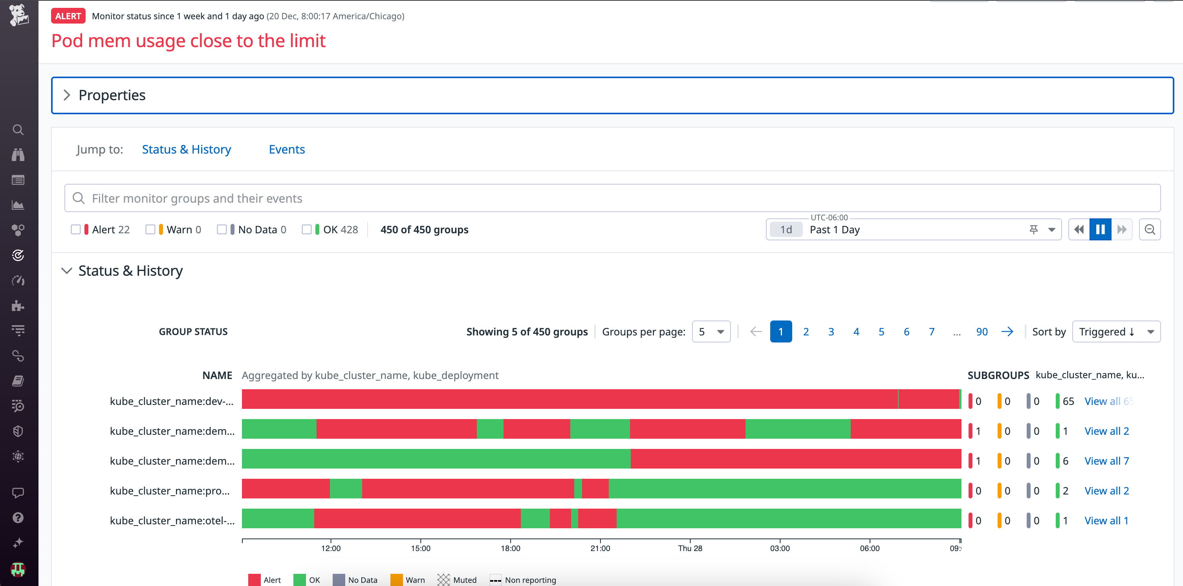Open the Security shield icon
Screen dimensions: 1183x586
18,431
